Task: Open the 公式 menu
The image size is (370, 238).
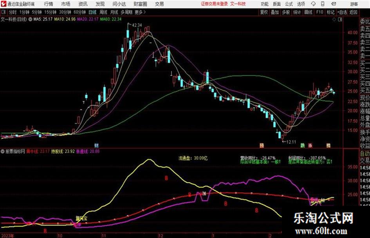Action: [289, 4]
